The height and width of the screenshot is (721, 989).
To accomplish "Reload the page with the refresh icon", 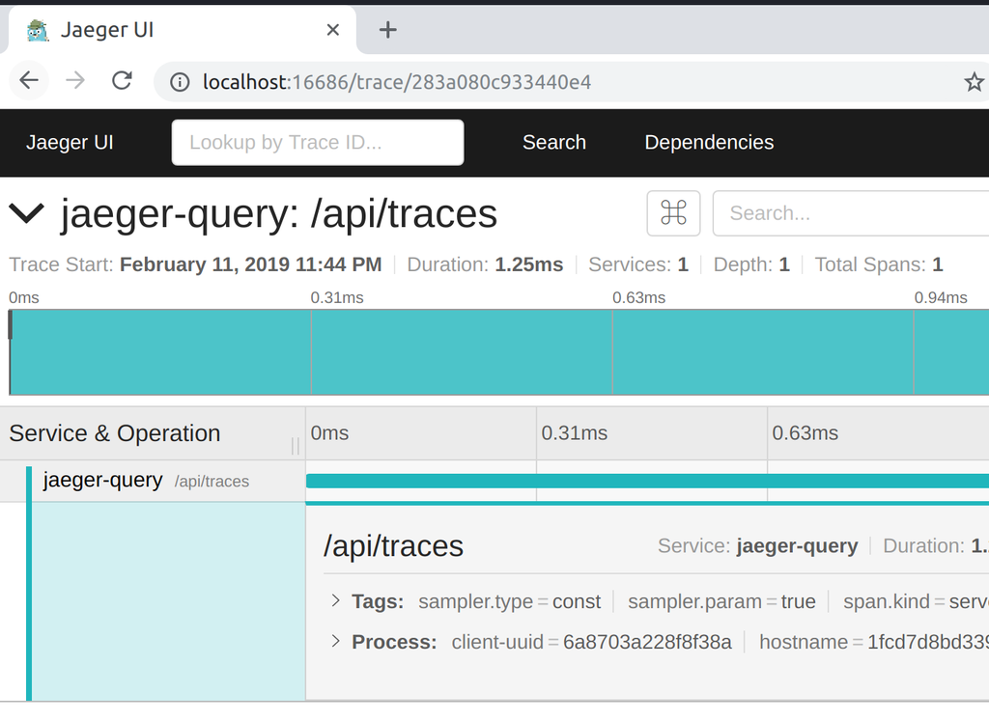I will point(122,81).
